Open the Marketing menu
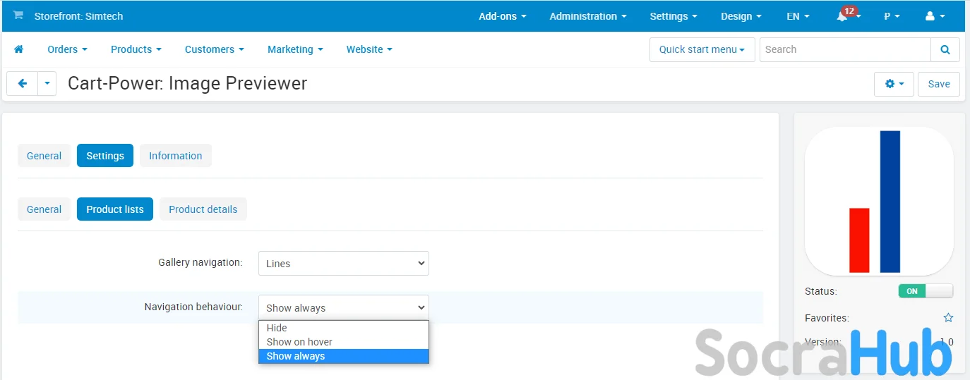Screen dimensions: 970x380 (x=294, y=49)
